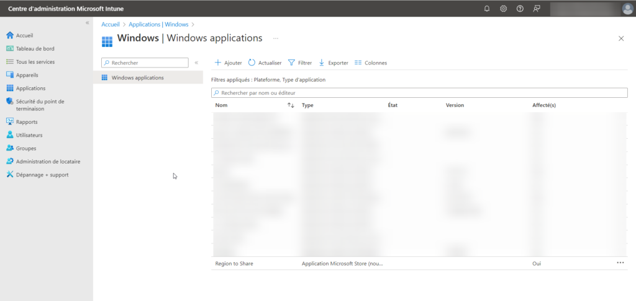Open the Region to Share application
The height and width of the screenshot is (301, 636).
coord(234,264)
